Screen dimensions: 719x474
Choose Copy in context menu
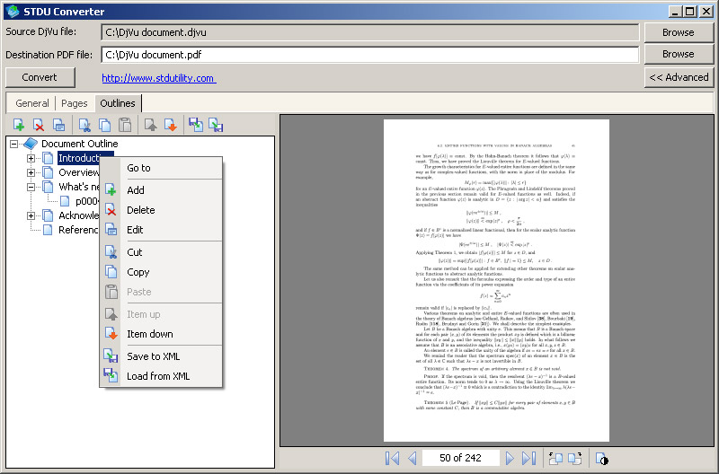[x=161, y=272]
